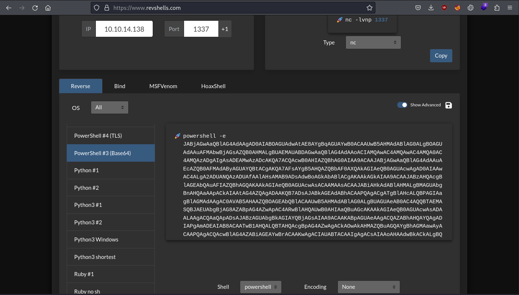Open the shield tracking protection icon
Image resolution: width=519 pixels, height=295 pixels.
tap(97, 8)
